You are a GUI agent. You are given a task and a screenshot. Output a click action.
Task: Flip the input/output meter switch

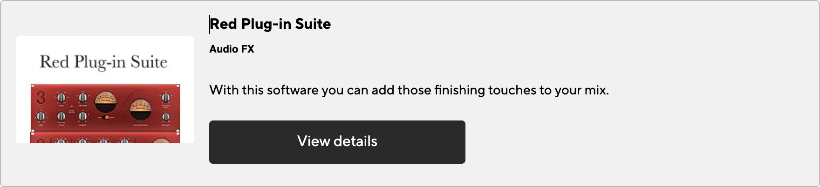click(x=106, y=117)
